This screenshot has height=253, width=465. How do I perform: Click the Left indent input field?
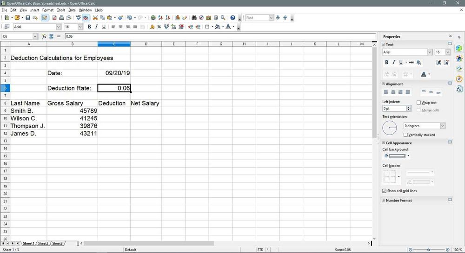pyautogui.click(x=394, y=109)
